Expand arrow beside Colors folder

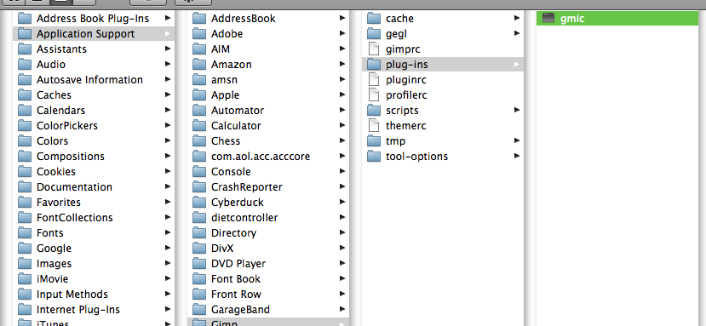pyautogui.click(x=168, y=141)
